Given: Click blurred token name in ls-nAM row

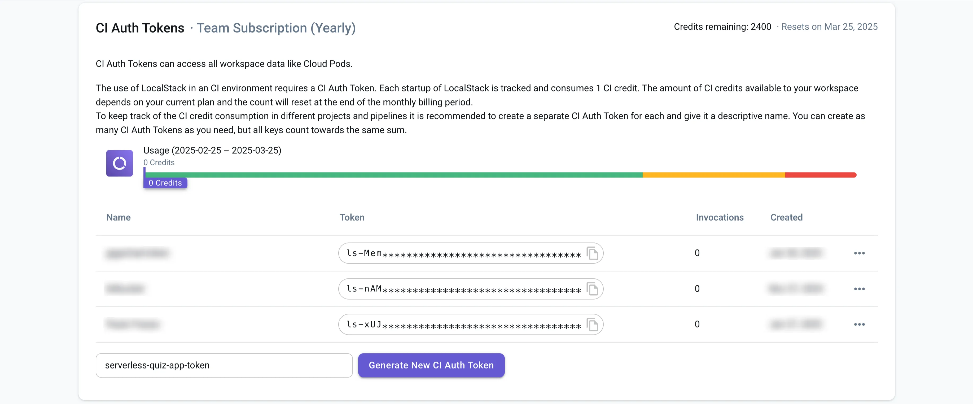Looking at the screenshot, I should [125, 289].
